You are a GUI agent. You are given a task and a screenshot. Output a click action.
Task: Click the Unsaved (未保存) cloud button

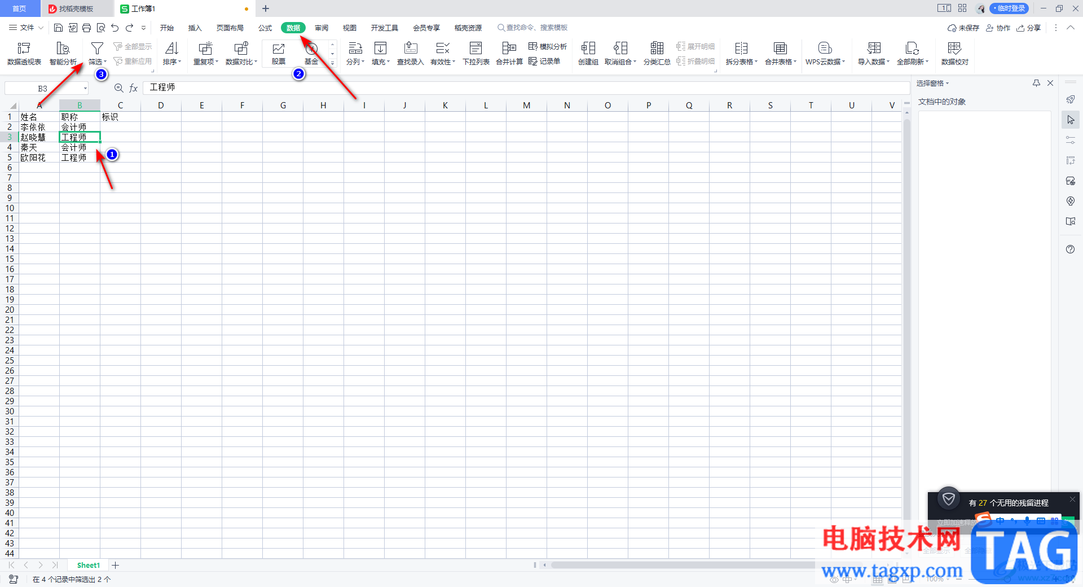pyautogui.click(x=963, y=28)
